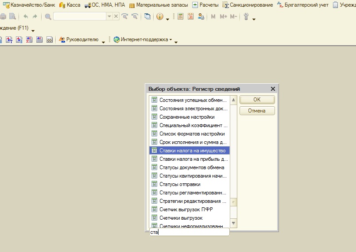Close the Выбор объекта dialog

273,89
